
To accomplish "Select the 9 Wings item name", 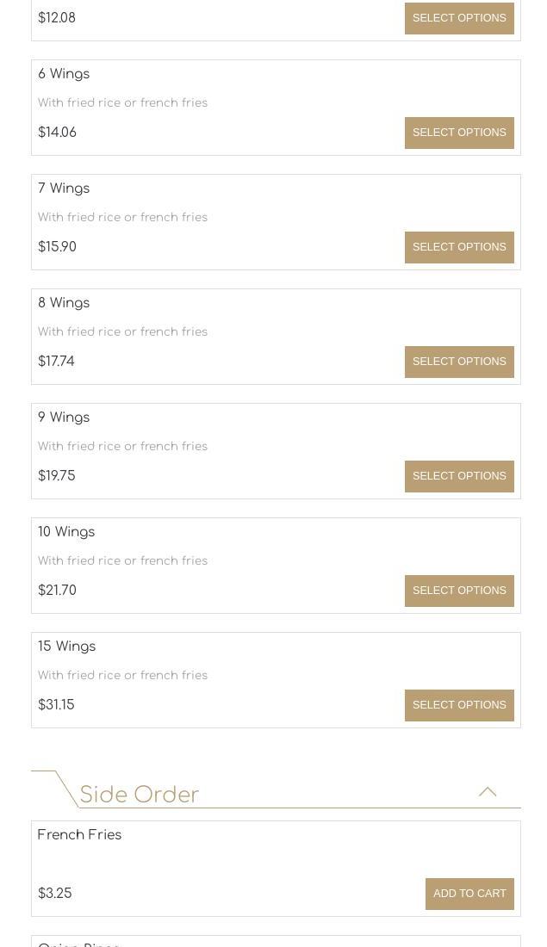I will tap(64, 418).
